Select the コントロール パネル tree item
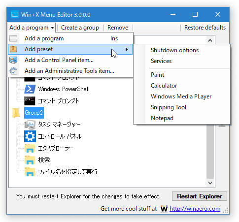This screenshot has width=239, height=222. point(60,136)
